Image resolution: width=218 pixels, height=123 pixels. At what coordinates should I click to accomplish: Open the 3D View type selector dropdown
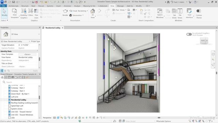[39, 34]
